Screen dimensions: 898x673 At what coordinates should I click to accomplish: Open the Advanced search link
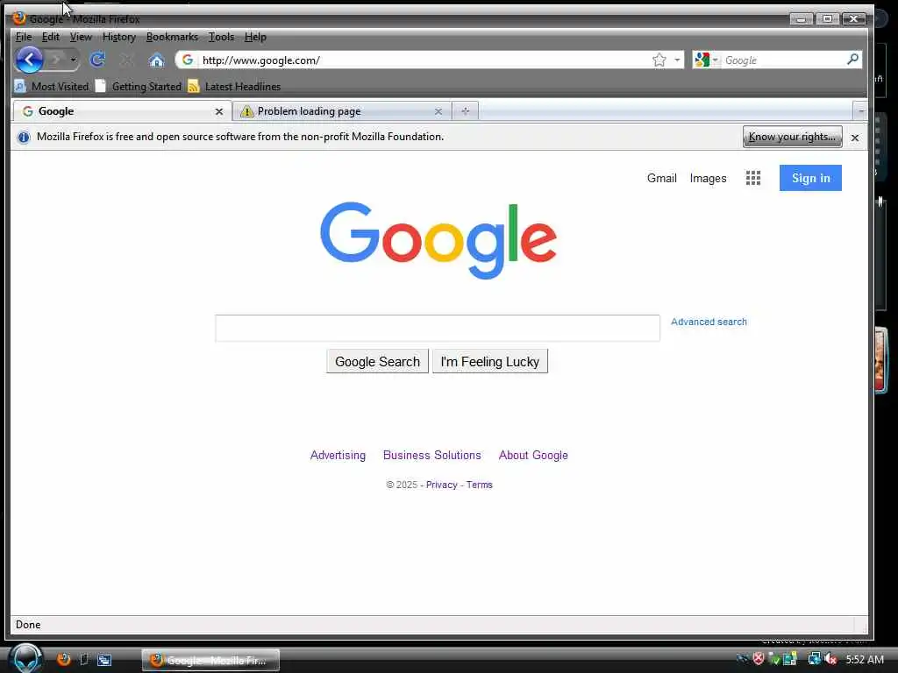[709, 322]
